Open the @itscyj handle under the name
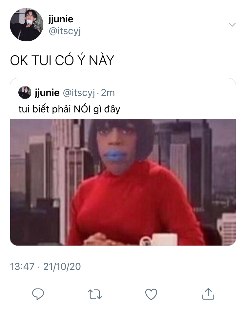This screenshot has height=309, width=246. pyautogui.click(x=65, y=31)
